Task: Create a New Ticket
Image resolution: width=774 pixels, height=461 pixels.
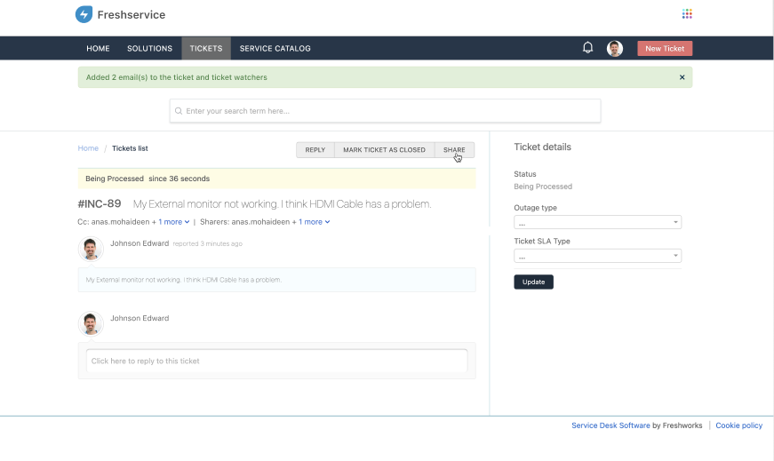Action: pyautogui.click(x=665, y=48)
